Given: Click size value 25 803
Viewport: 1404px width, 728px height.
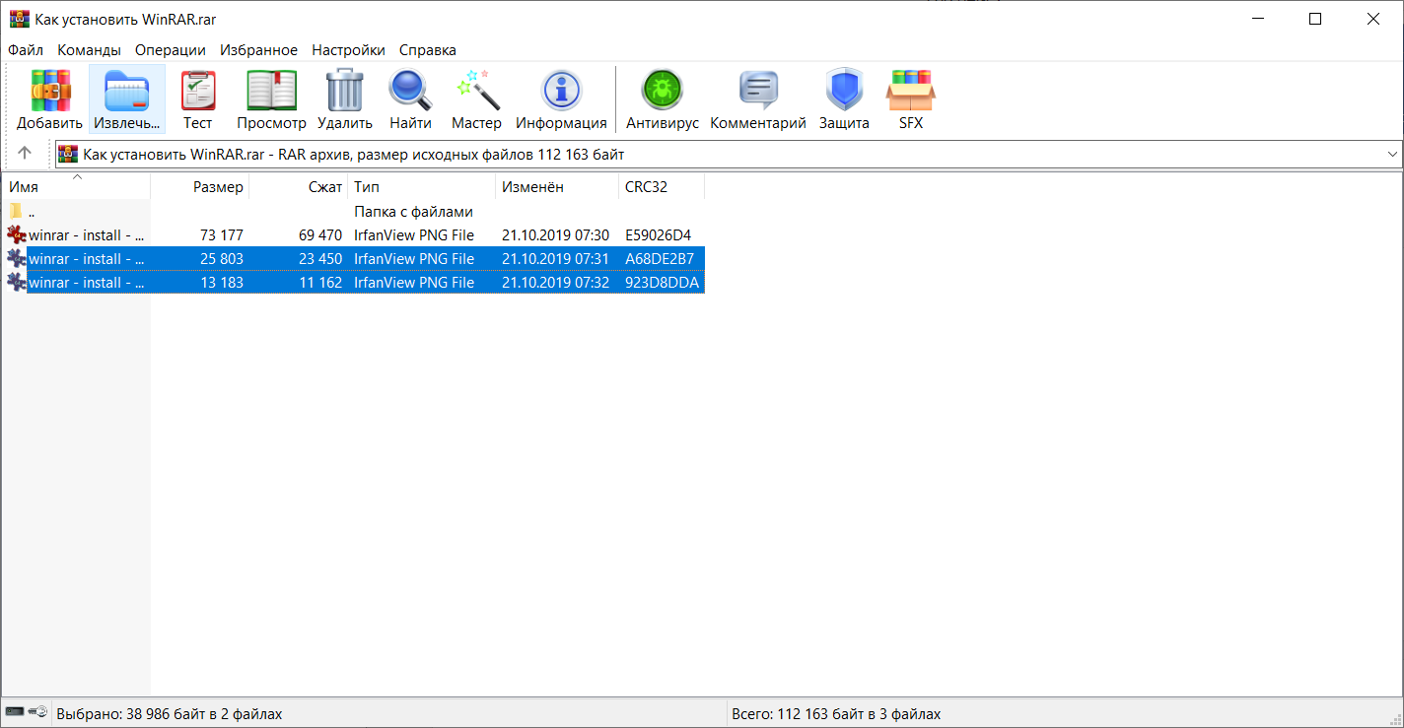Looking at the screenshot, I should click(221, 259).
